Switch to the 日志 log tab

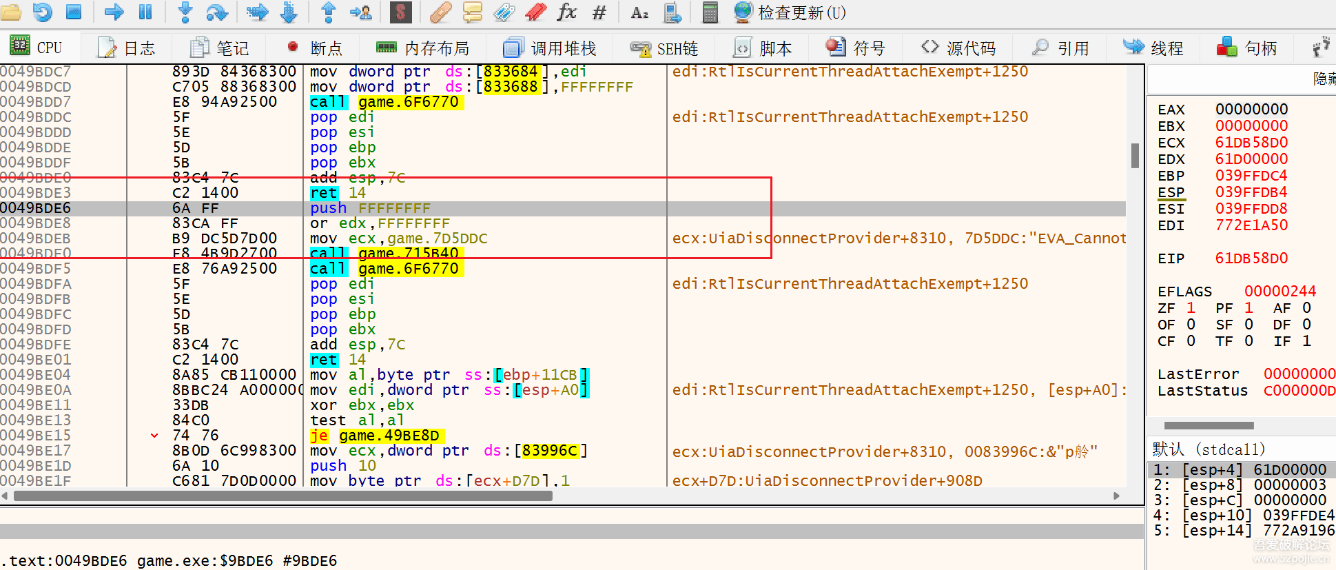[127, 48]
